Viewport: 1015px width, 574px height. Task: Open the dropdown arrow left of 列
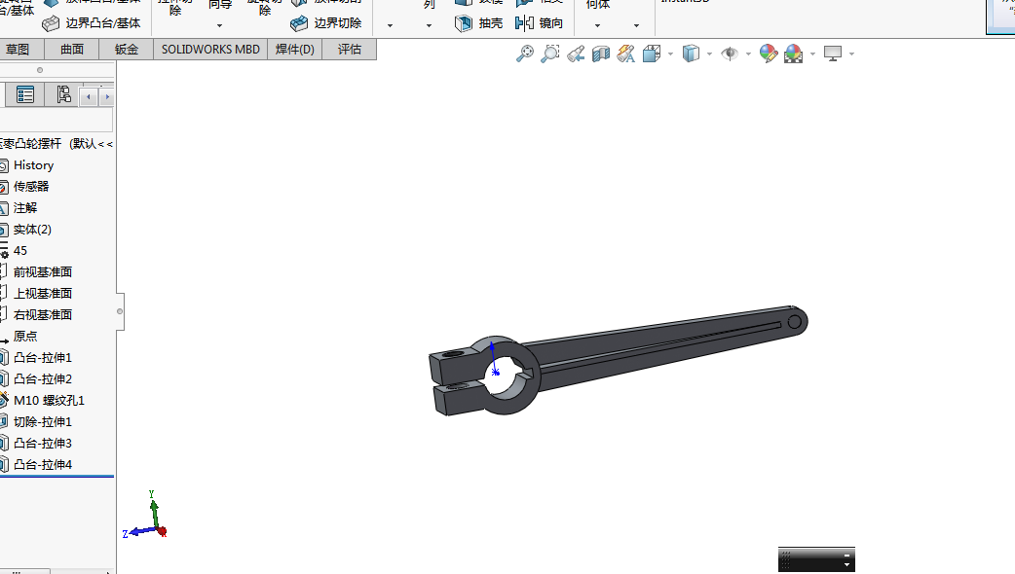pos(390,26)
